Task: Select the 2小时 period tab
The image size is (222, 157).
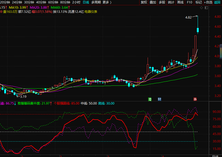Action: [x=76, y=2]
